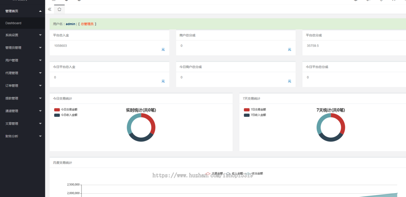Click the 平台总入金 card title
Viewport: 406px width, 197px height.
tap(61, 35)
